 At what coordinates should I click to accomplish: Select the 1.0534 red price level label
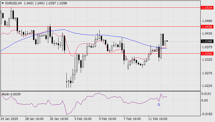pyautogui.click(x=207, y=8)
